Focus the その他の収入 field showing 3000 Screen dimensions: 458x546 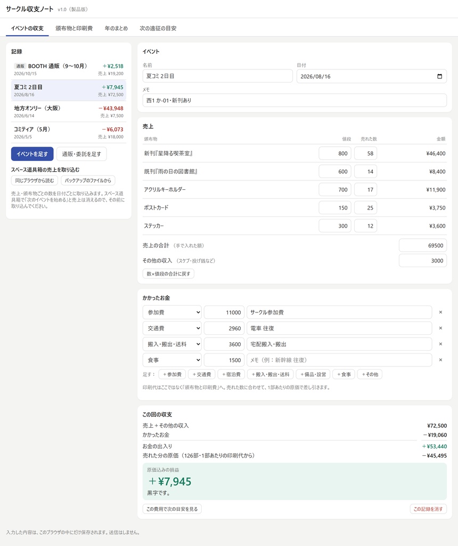pos(423,260)
